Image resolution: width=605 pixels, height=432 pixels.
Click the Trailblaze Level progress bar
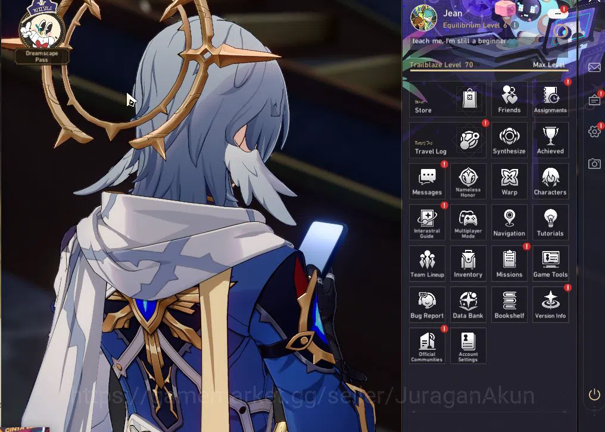489,71
